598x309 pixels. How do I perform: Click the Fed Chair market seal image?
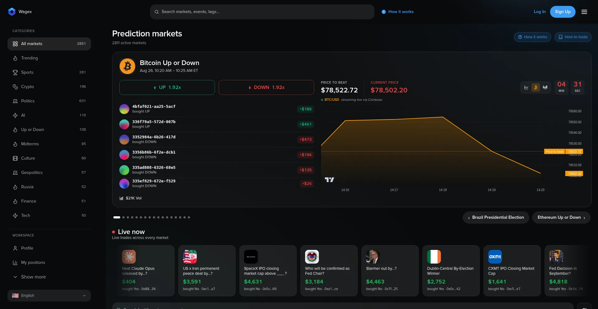click(x=312, y=257)
